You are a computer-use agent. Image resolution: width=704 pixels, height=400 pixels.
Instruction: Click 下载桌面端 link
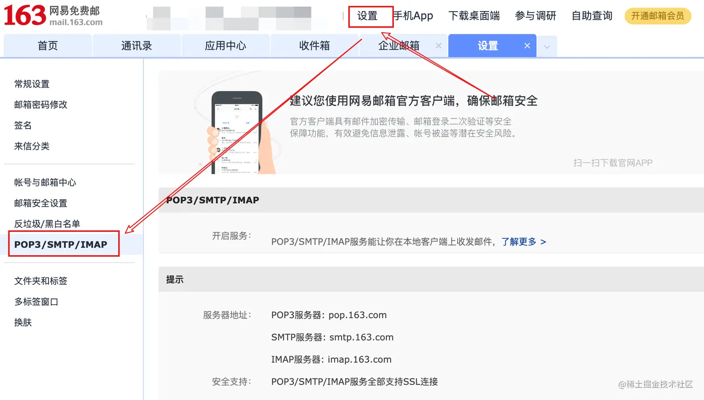coord(474,16)
